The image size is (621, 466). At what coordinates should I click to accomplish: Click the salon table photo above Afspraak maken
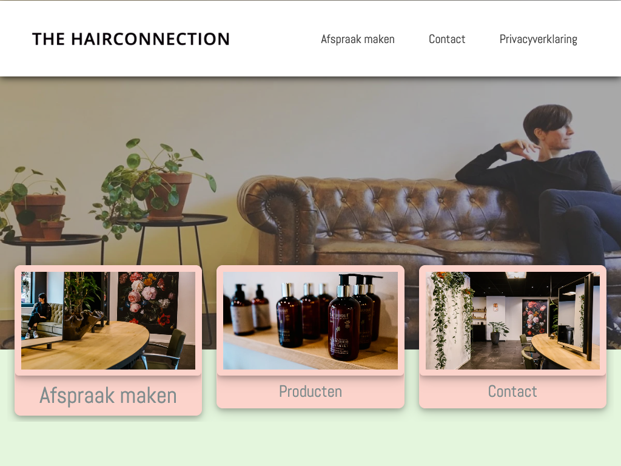[108, 320]
